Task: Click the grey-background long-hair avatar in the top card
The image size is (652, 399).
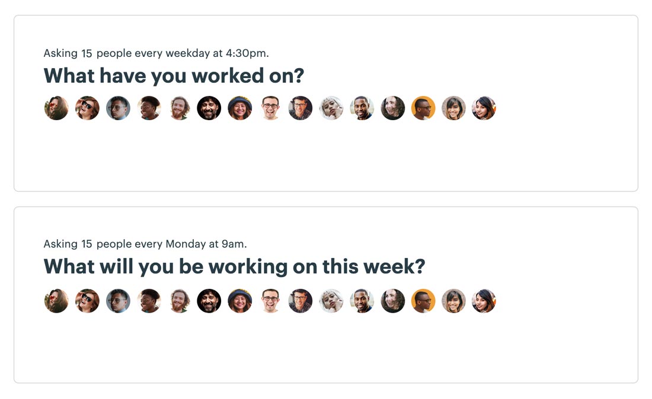Action: click(x=453, y=108)
